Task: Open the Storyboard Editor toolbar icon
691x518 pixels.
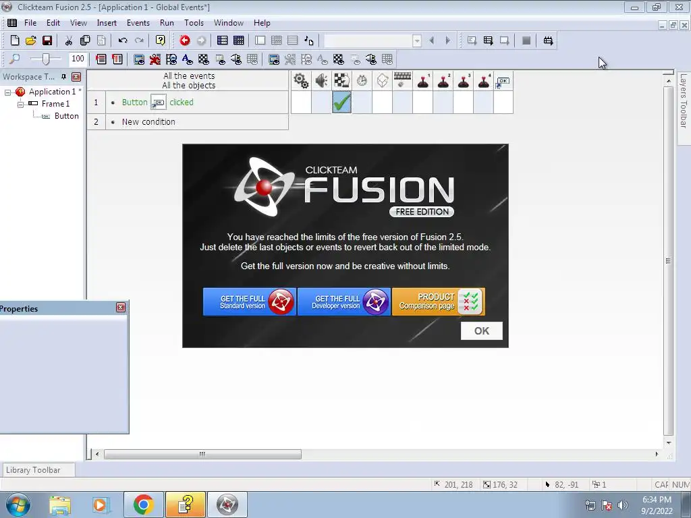Action: click(x=222, y=40)
